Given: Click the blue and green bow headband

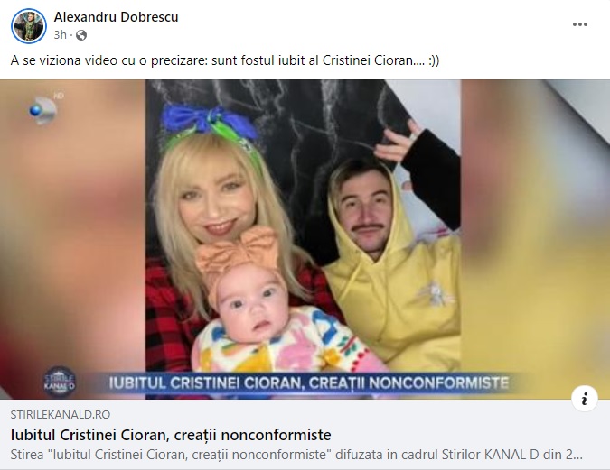Looking at the screenshot, I should click(x=210, y=128).
